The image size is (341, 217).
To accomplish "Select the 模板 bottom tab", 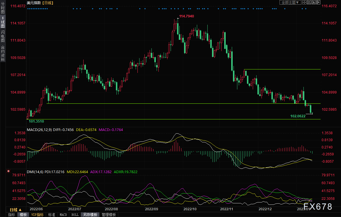I will tap(23, 215).
